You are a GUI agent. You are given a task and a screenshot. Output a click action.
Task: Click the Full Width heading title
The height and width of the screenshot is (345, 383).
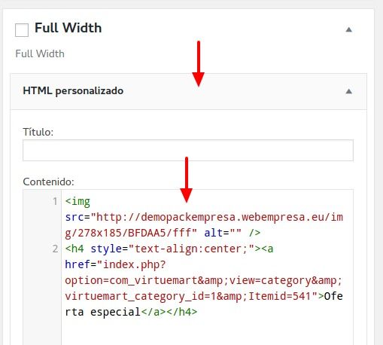point(68,28)
